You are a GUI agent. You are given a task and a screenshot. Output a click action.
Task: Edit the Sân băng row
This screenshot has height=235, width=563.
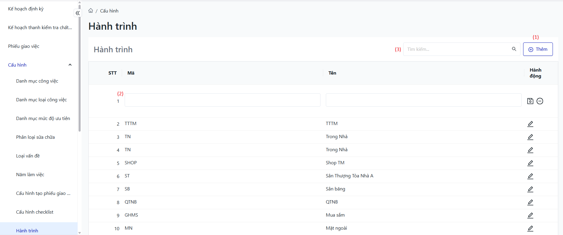tap(530, 189)
